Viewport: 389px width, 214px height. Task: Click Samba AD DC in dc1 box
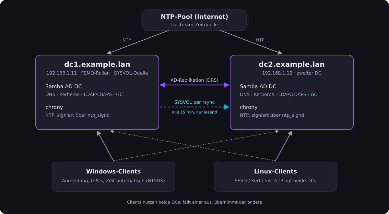[x=64, y=87]
